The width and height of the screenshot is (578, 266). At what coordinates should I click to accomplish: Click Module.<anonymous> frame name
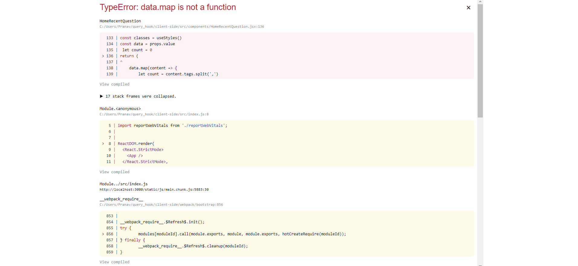(120, 109)
